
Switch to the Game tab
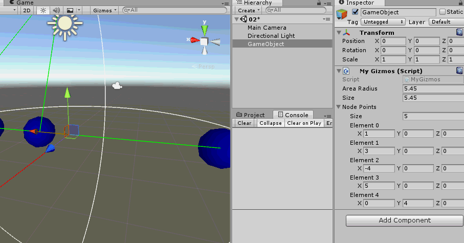[x=21, y=3]
